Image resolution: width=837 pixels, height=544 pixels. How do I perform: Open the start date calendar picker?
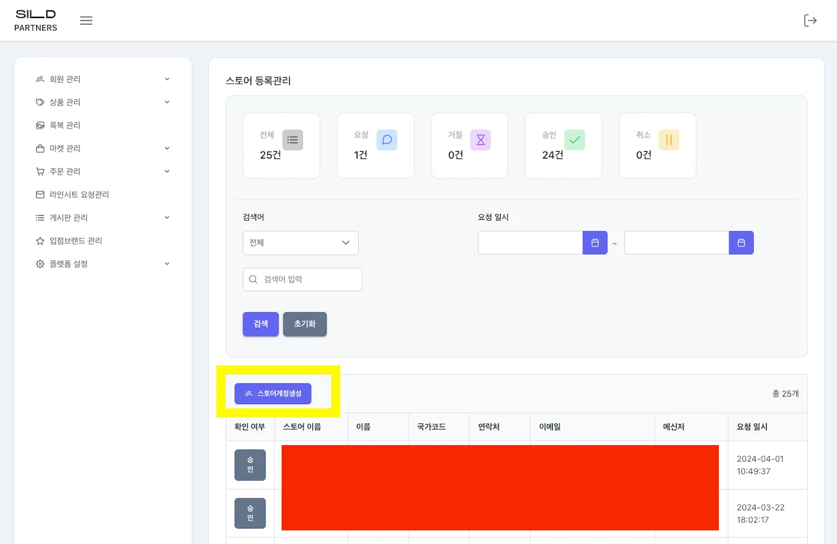tap(594, 242)
